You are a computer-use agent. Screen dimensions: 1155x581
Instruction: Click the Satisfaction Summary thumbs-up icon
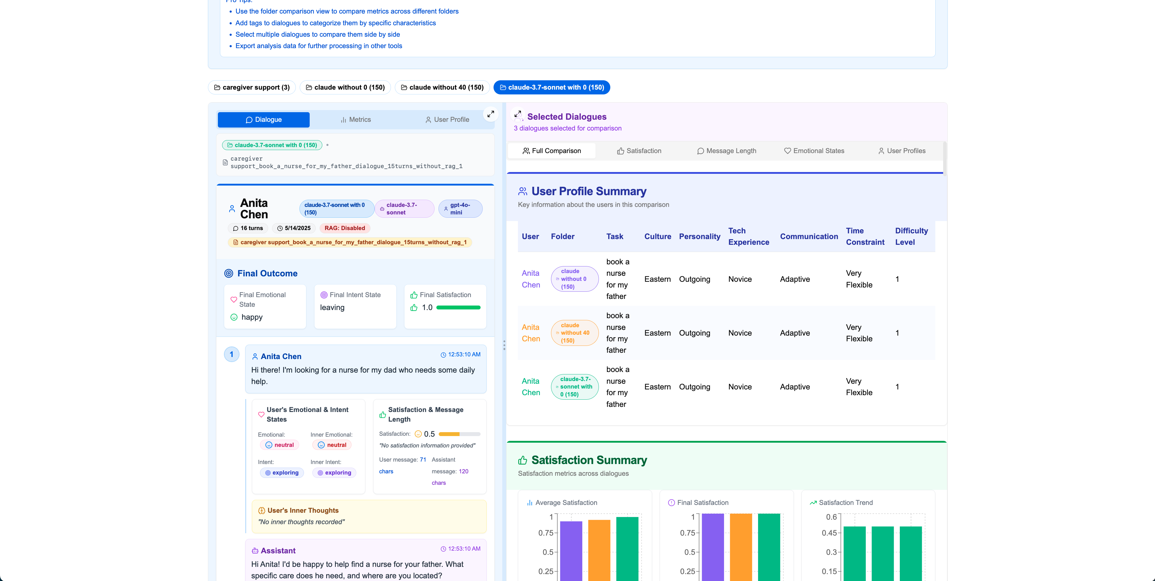(522, 460)
